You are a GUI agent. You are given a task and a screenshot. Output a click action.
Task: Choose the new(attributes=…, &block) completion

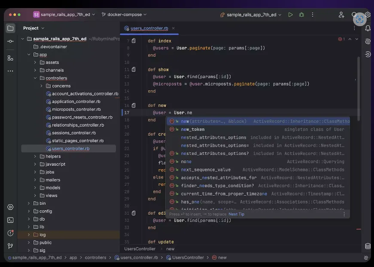pos(259,121)
